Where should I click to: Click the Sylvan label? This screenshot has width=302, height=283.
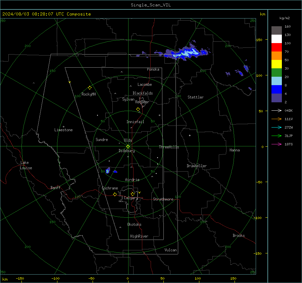pyautogui.click(x=128, y=99)
